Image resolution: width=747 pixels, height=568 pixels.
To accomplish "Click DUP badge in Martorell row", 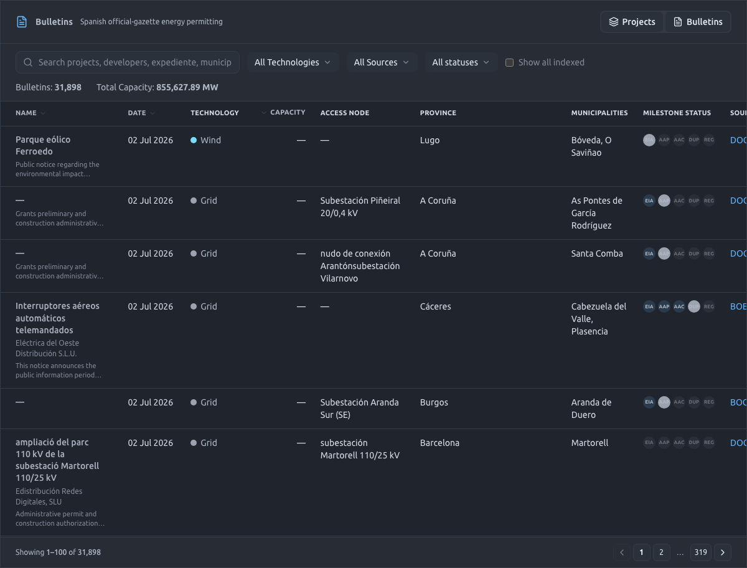I will 694,443.
